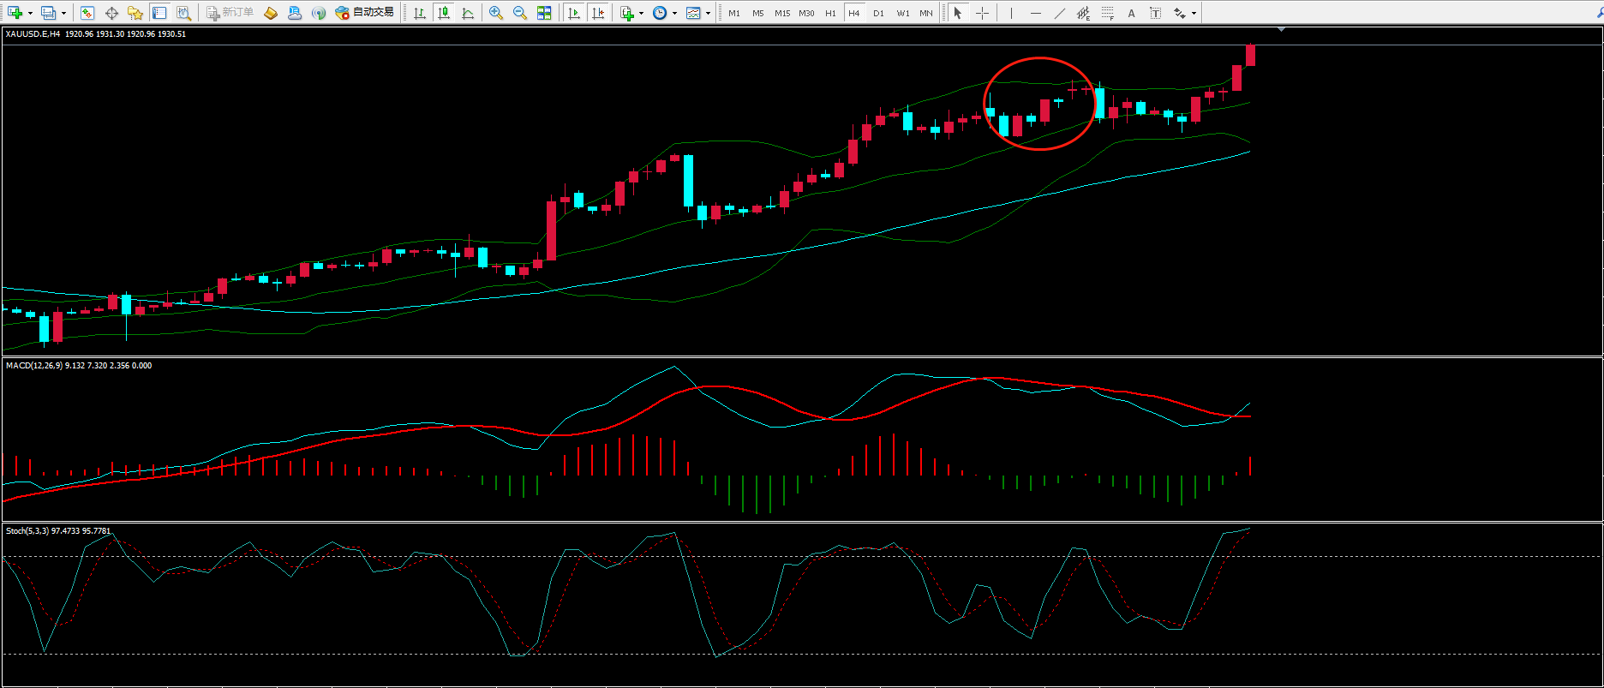The height and width of the screenshot is (688, 1604).
Task: Click the chart shift marker triangle
Action: (1281, 30)
